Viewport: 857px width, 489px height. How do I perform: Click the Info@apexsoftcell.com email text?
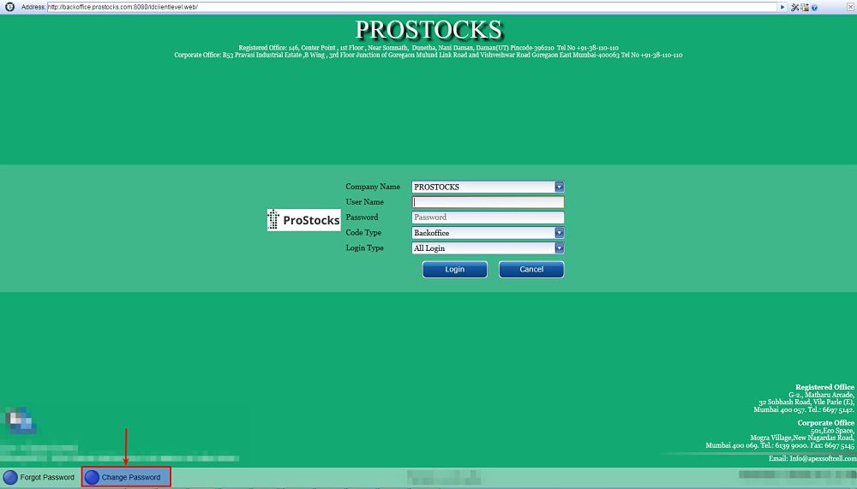point(823,458)
